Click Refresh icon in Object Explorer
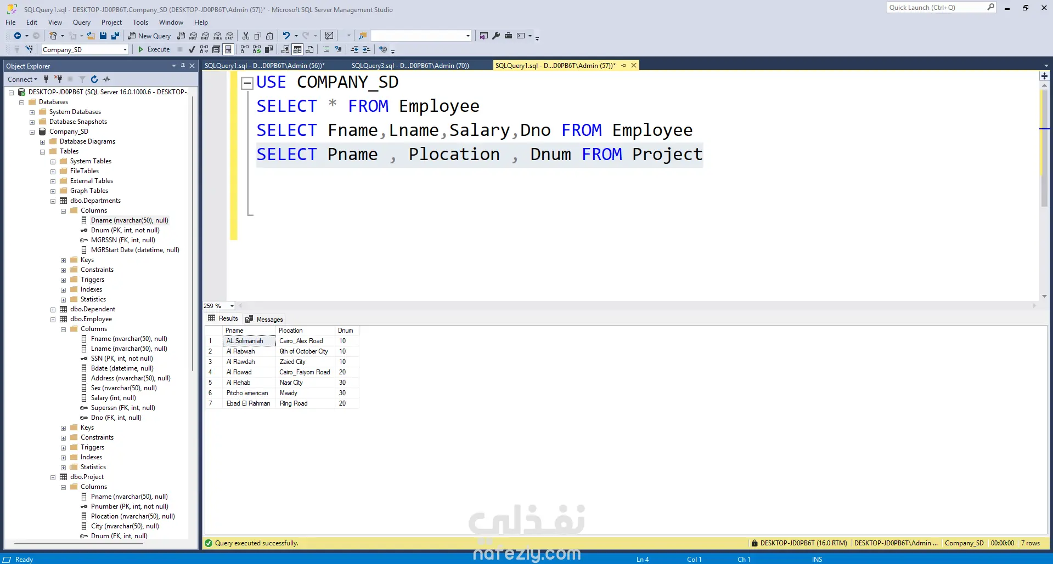Viewport: 1053px width, 564px height. (x=94, y=79)
